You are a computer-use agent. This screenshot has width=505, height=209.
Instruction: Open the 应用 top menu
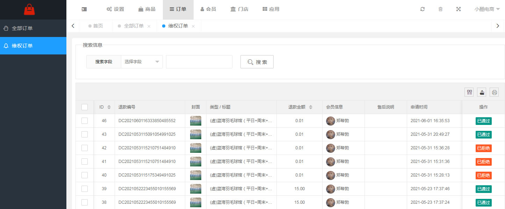coord(271,9)
